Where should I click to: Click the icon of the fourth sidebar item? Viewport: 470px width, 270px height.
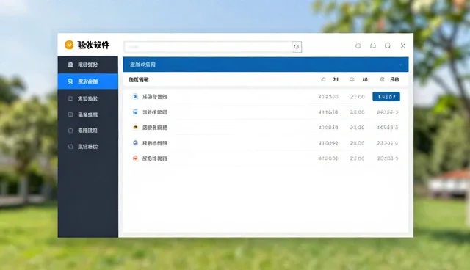point(70,114)
